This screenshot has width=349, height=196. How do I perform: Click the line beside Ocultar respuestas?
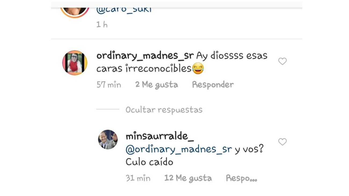click(108, 109)
